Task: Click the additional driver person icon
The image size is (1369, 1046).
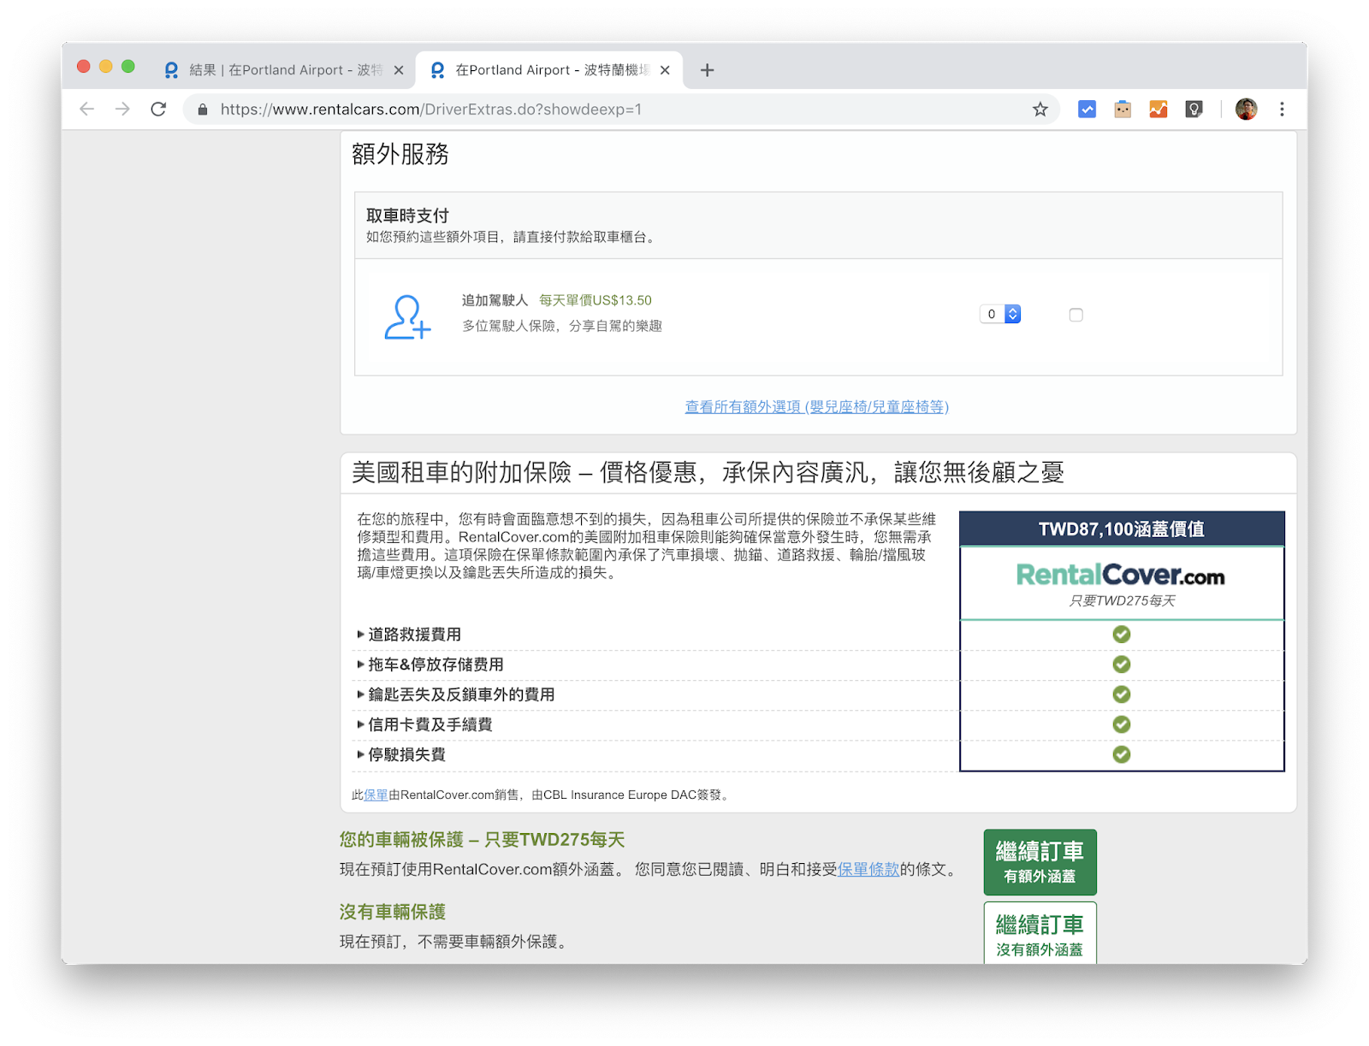Action: click(x=407, y=317)
